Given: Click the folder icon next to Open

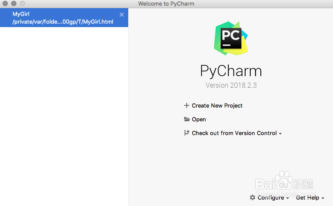Looking at the screenshot, I should [187, 119].
